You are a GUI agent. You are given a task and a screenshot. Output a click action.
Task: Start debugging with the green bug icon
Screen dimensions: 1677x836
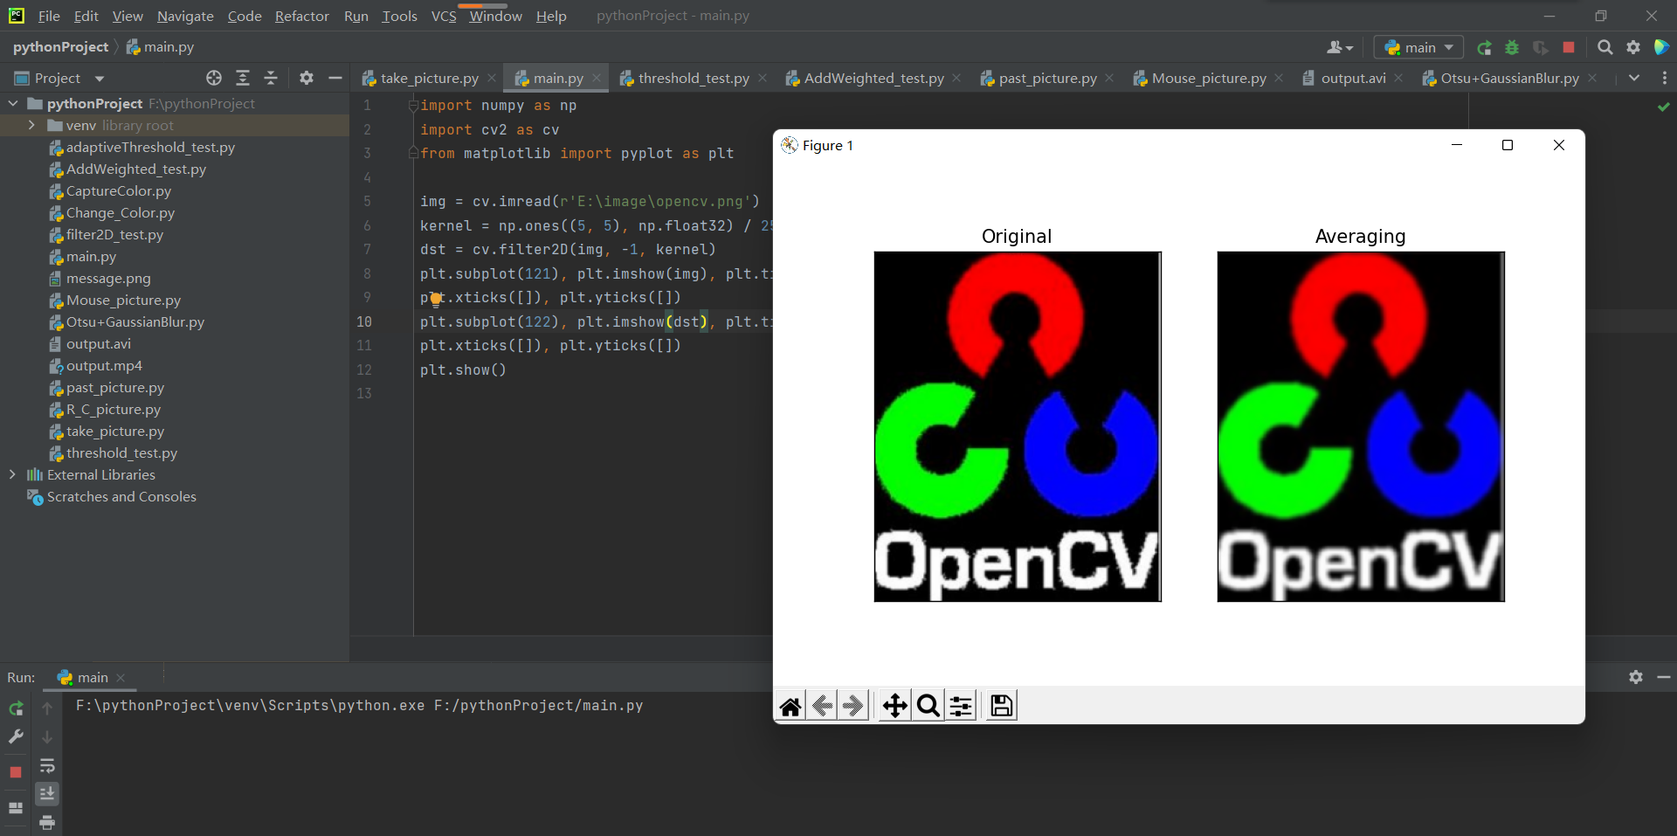1512,47
